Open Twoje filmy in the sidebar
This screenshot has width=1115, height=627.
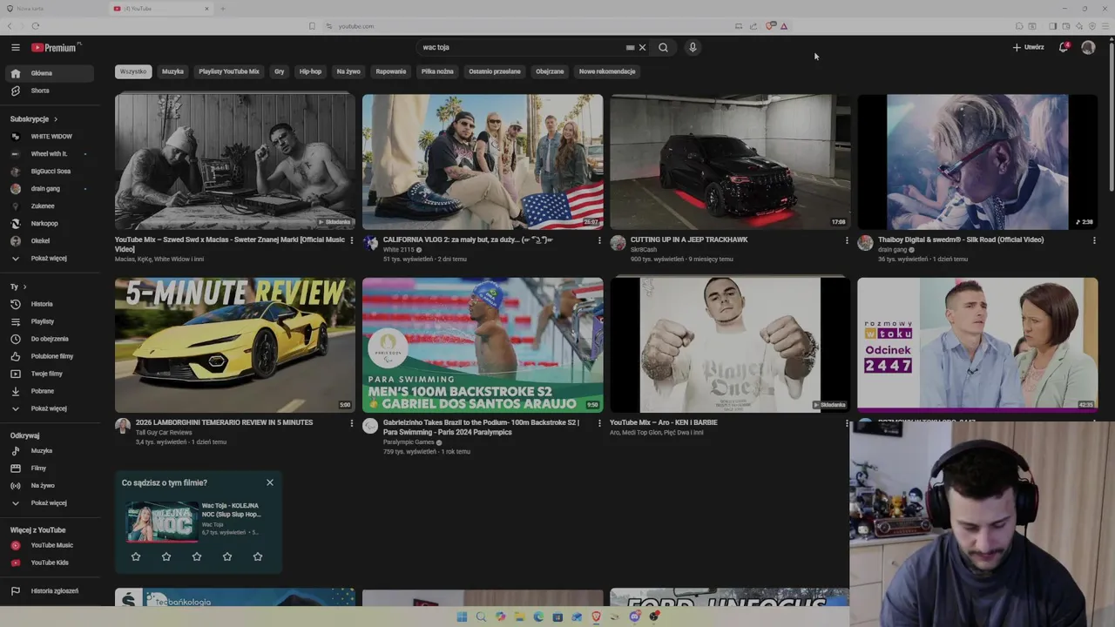pos(49,374)
